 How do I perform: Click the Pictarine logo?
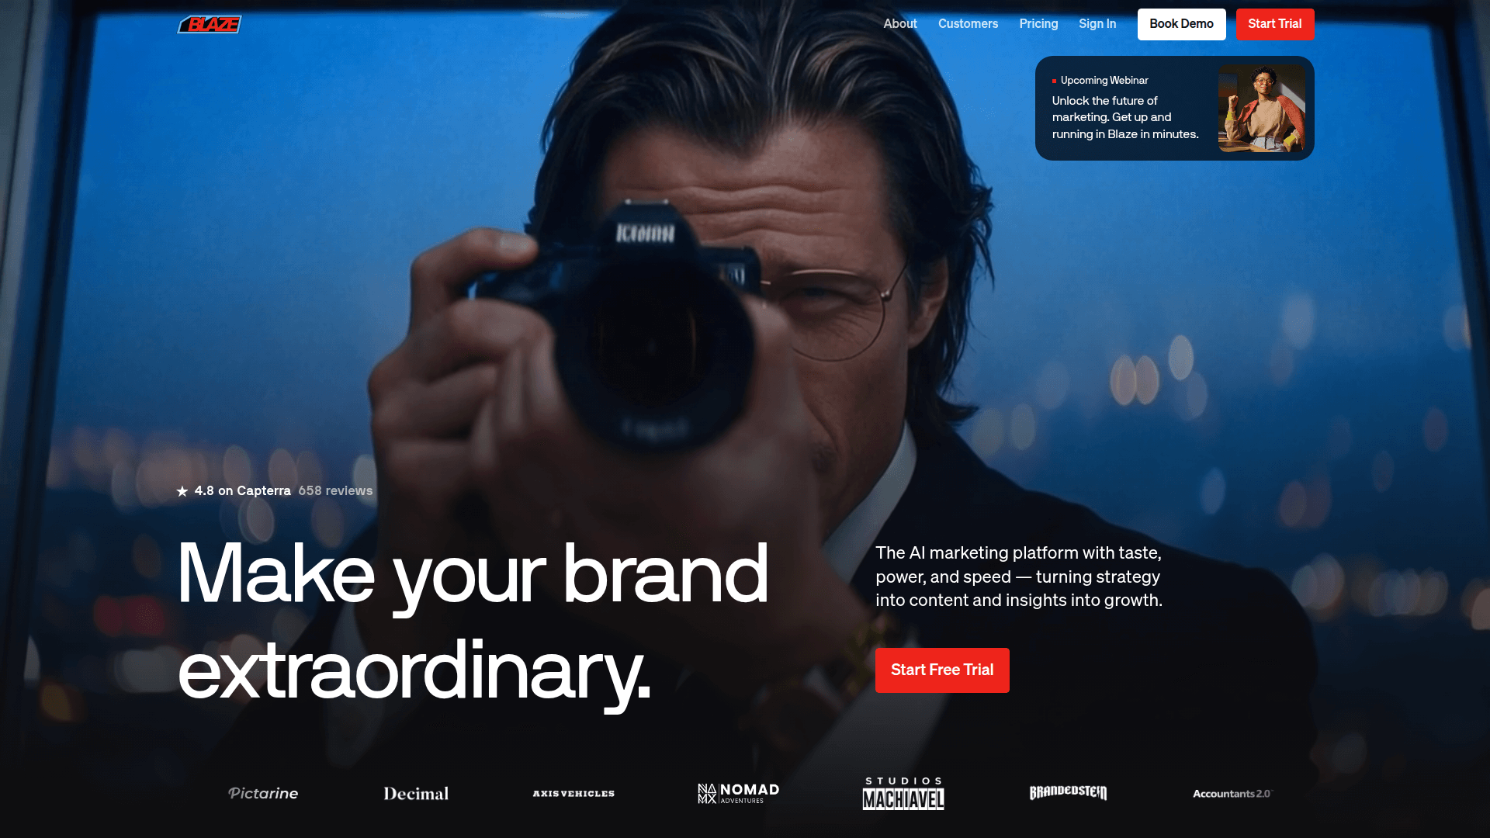pos(263,793)
